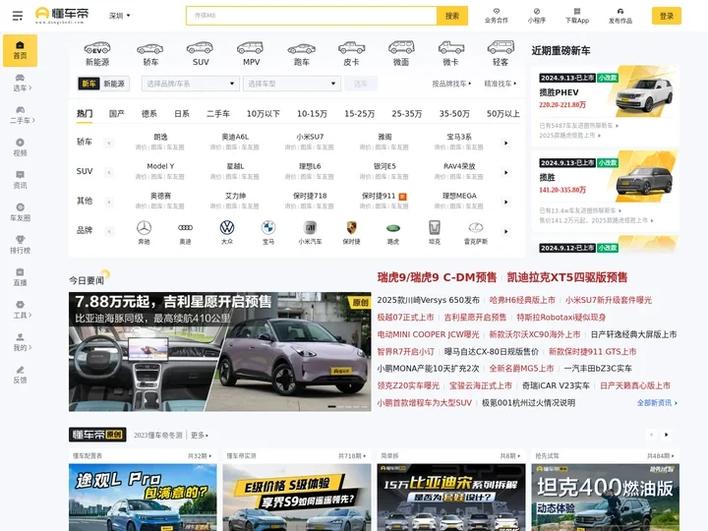Switch to the 日系 tab
Image resolution: width=708 pixels, height=531 pixels.
[182, 114]
